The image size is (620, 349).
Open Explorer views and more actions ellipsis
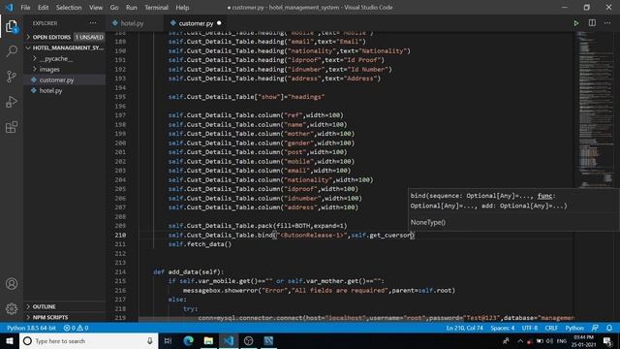93,23
